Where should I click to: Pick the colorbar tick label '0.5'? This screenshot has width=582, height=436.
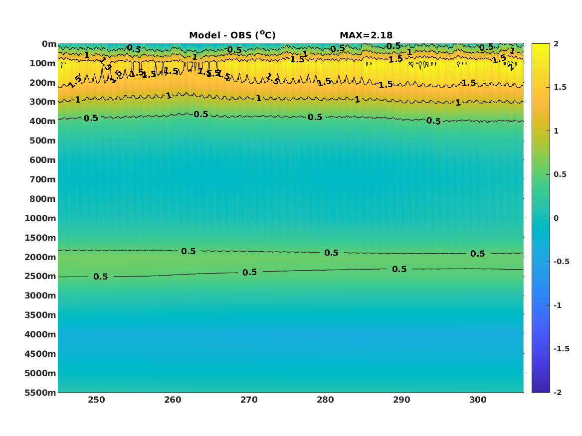(x=560, y=174)
